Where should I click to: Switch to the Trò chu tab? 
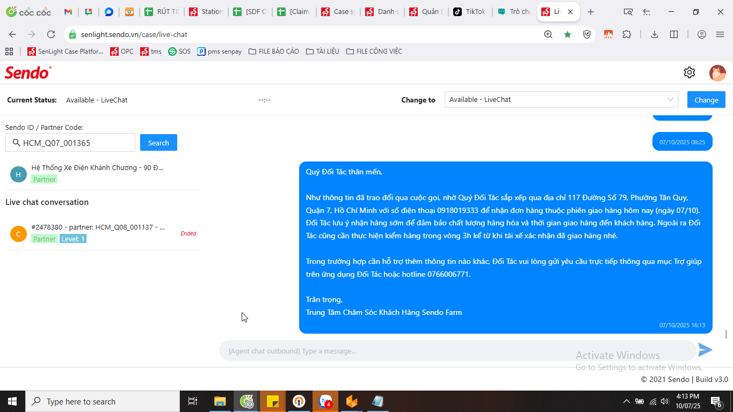(x=514, y=12)
